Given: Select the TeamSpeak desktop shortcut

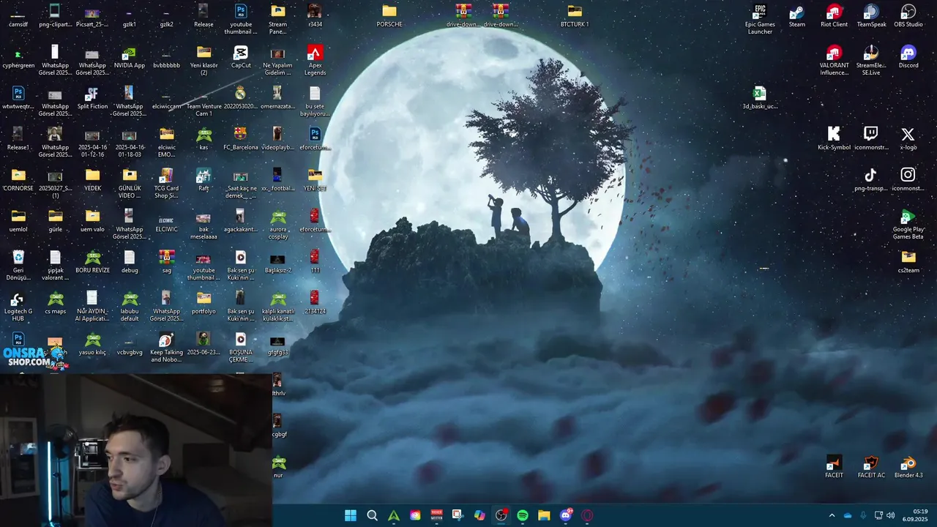Looking at the screenshot, I should [x=871, y=16].
